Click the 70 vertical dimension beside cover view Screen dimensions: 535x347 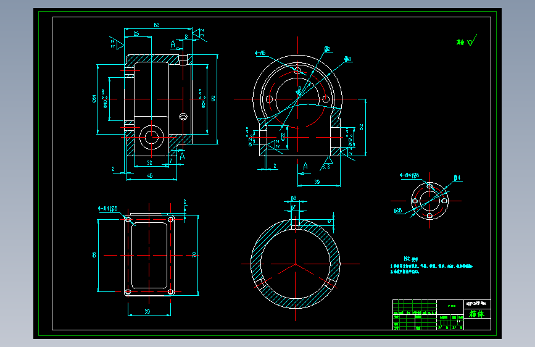point(194,255)
